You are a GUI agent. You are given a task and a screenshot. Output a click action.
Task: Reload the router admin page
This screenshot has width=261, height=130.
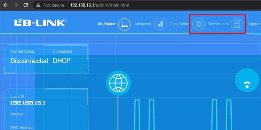click(26, 5)
